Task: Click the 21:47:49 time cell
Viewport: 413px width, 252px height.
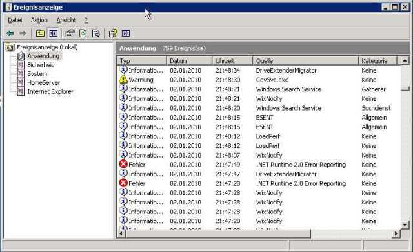Action: [228, 165]
